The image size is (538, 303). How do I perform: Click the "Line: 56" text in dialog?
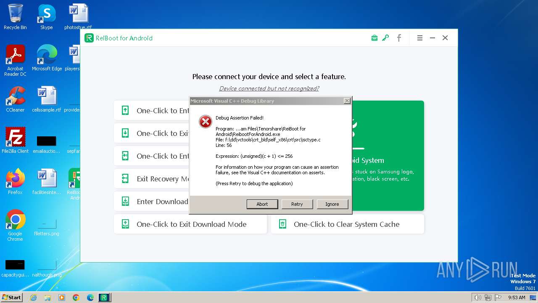(224, 145)
